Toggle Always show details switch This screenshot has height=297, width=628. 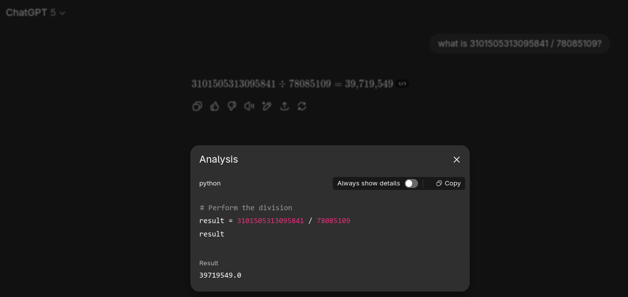[x=411, y=183]
